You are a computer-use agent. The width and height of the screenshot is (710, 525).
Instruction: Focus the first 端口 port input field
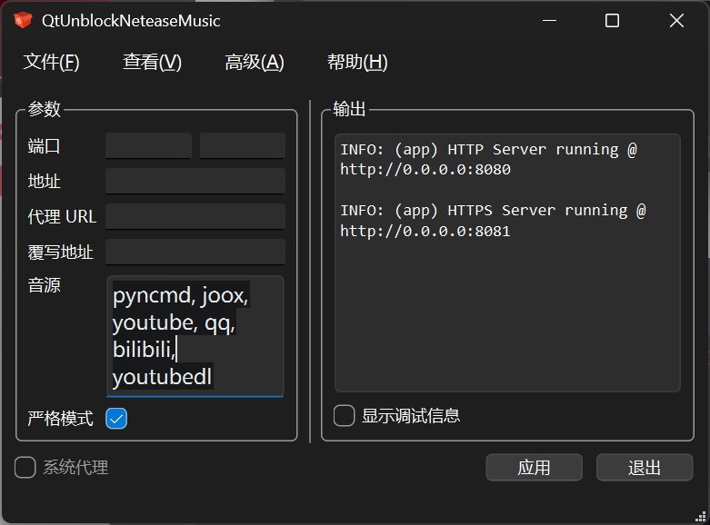(x=148, y=145)
